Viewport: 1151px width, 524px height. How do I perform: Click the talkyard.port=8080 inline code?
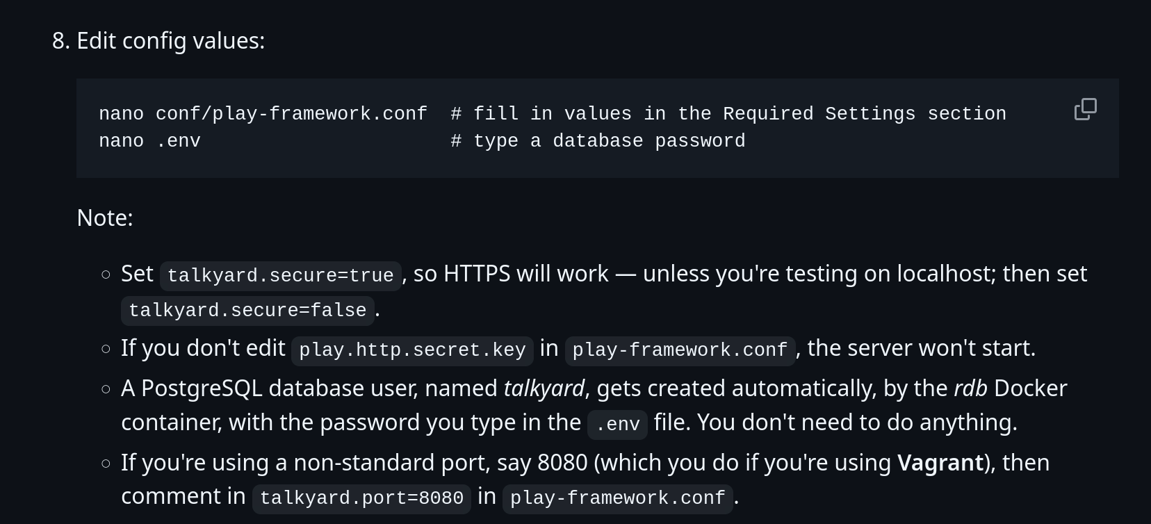pyautogui.click(x=361, y=498)
